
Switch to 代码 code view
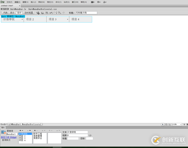pos(5,13)
